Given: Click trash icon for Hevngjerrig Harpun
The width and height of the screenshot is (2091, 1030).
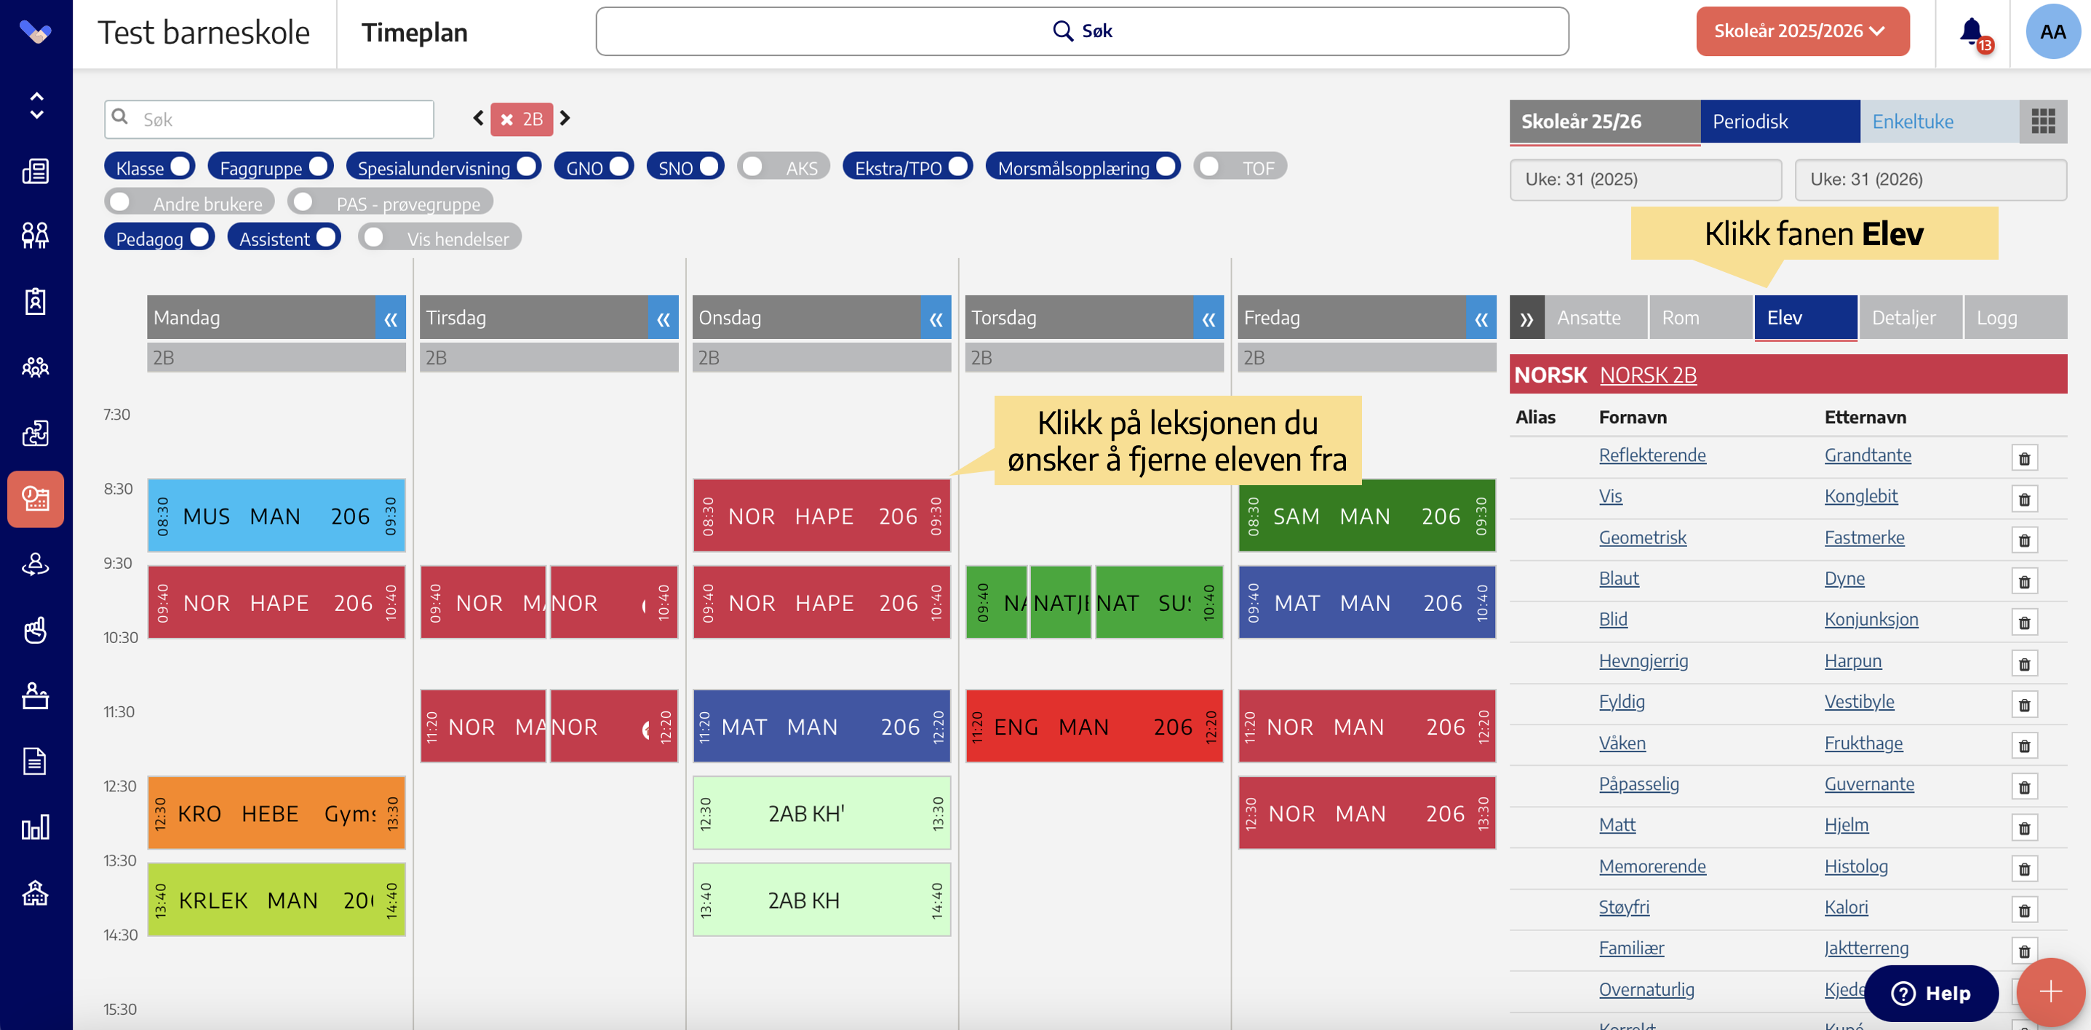Looking at the screenshot, I should point(2025,664).
